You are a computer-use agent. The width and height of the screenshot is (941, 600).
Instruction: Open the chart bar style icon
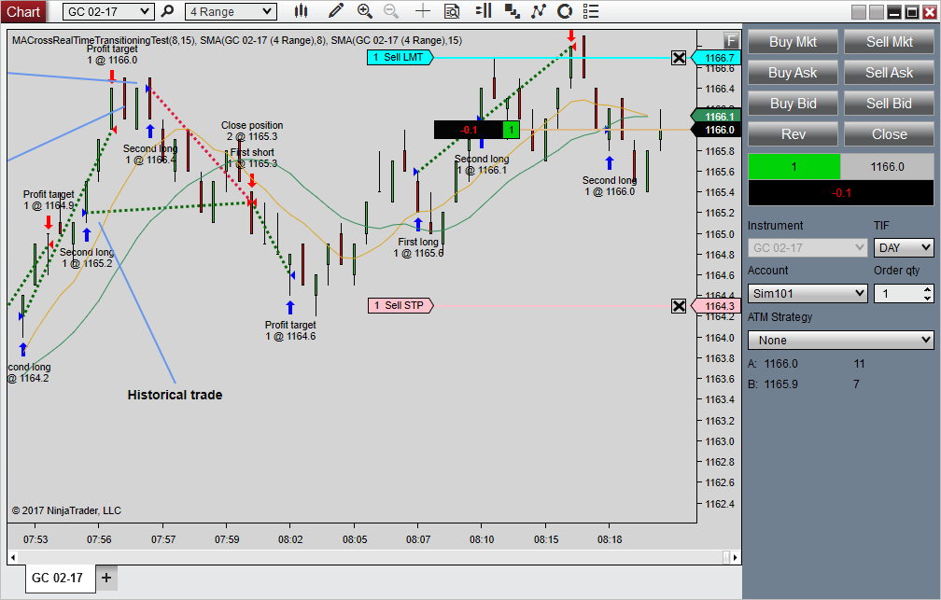(x=302, y=11)
